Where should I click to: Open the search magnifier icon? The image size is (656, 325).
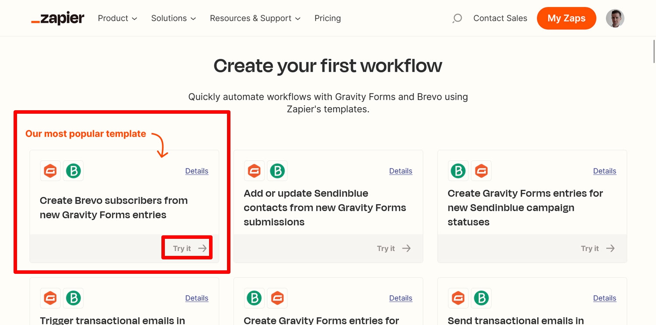tap(457, 18)
